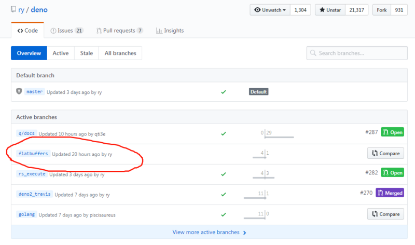The height and width of the screenshot is (245, 415).
Task: Open the deno repository link
Action: pyautogui.click(x=39, y=9)
